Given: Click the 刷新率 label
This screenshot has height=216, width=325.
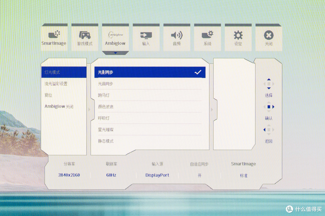Looking at the screenshot, I should (x=111, y=164).
